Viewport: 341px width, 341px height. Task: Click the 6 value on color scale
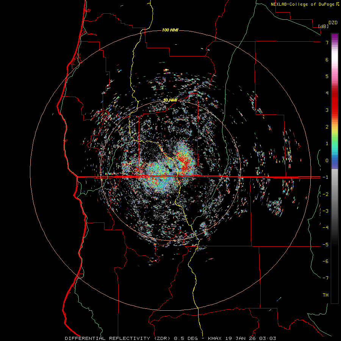(x=327, y=59)
